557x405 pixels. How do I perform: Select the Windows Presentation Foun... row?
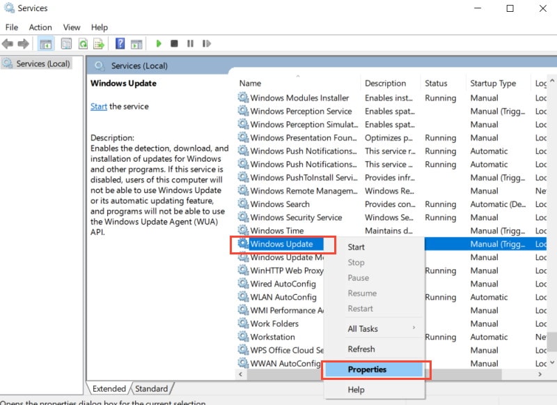[x=392, y=138]
